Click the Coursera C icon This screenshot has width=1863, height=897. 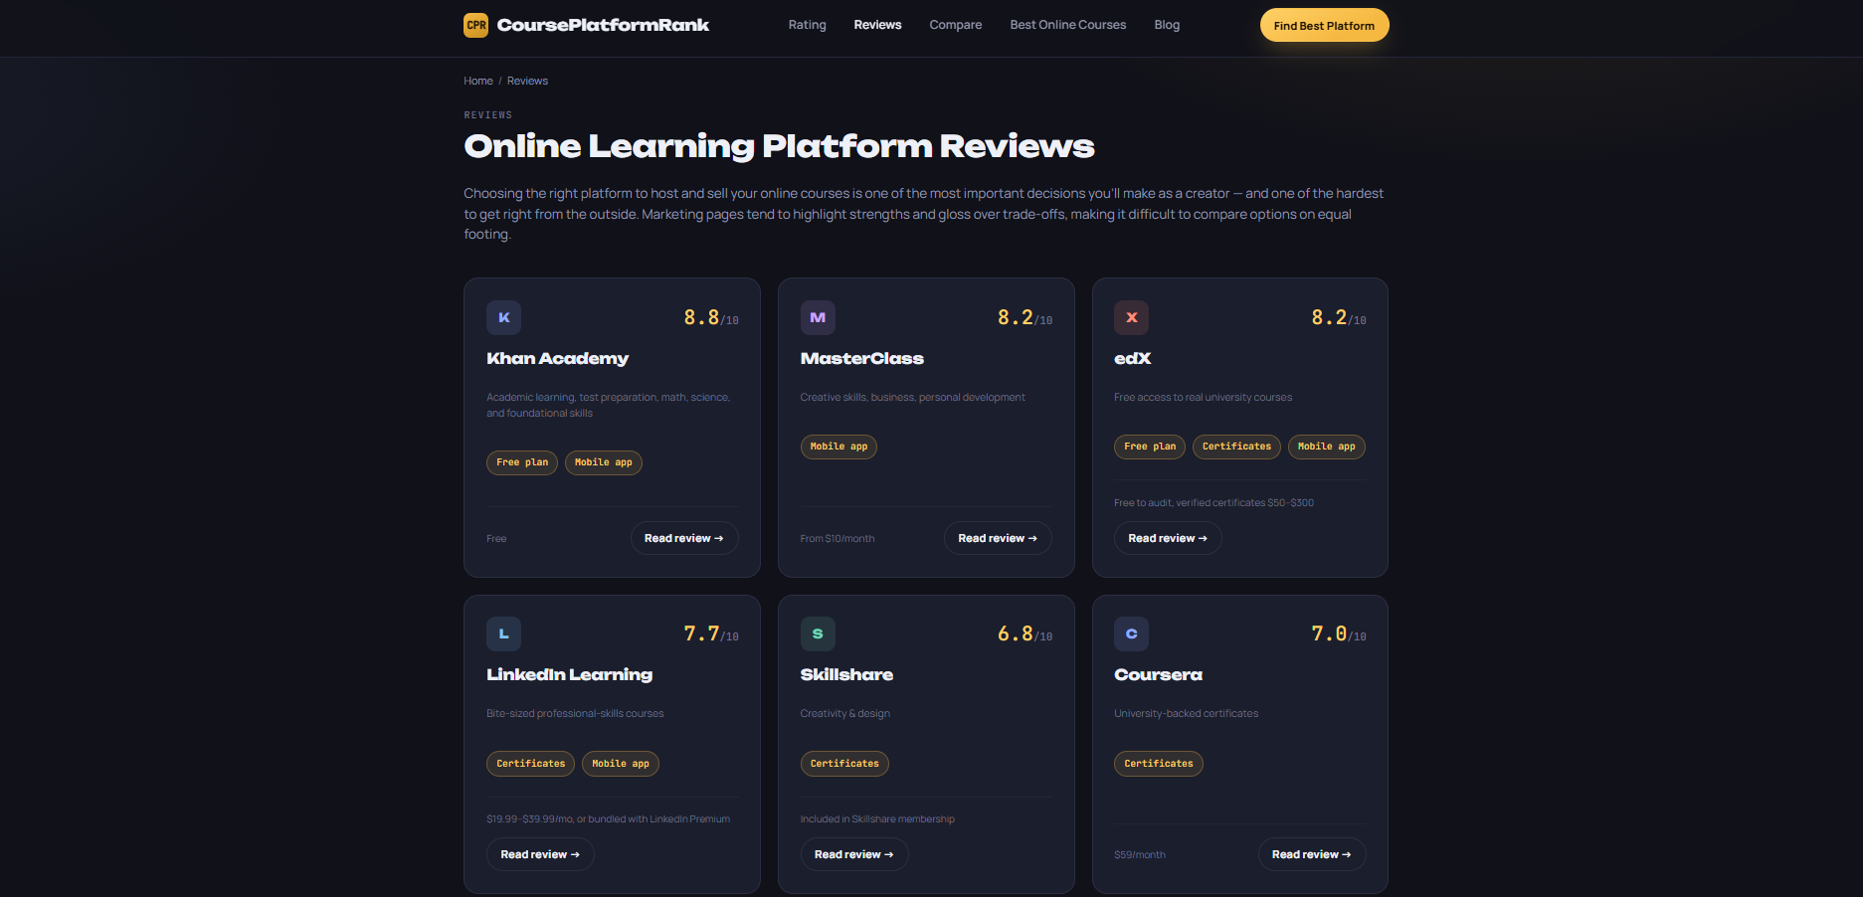point(1131,633)
